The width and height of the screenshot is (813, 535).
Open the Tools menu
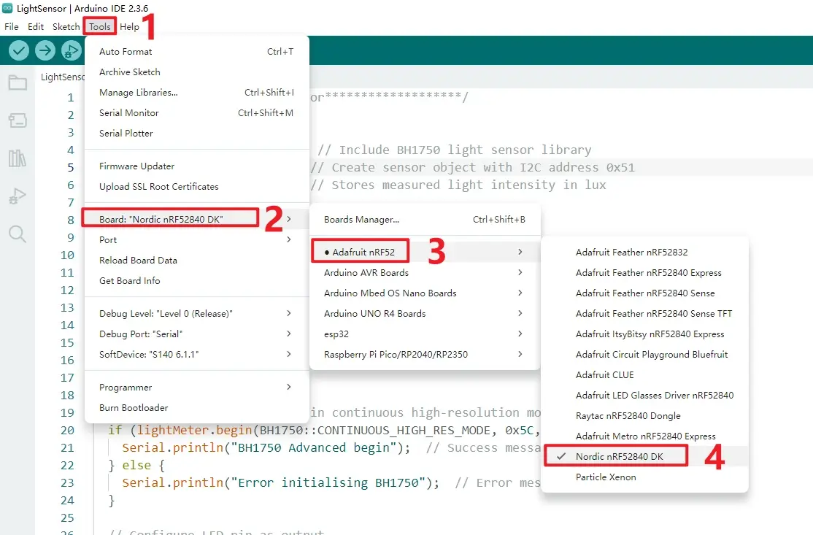click(x=99, y=26)
